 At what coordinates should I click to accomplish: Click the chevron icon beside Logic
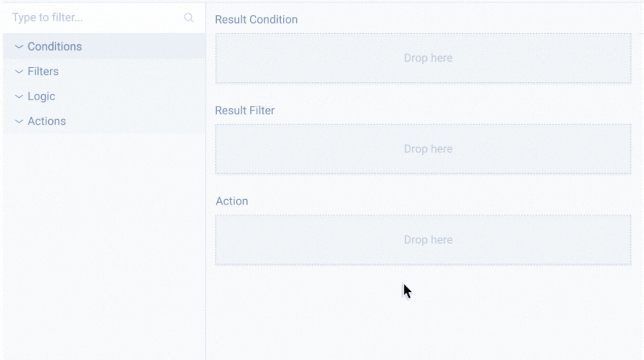point(19,96)
